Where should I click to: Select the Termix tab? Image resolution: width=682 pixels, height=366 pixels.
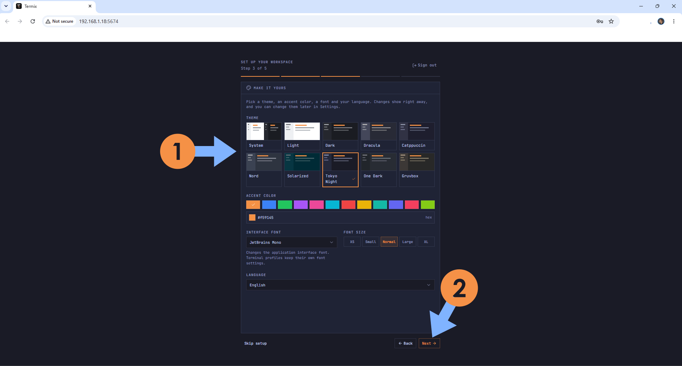(54, 6)
